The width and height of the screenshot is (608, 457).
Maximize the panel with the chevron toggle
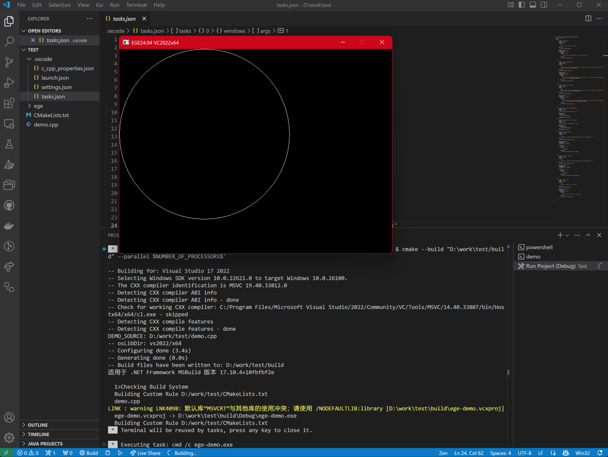point(588,235)
